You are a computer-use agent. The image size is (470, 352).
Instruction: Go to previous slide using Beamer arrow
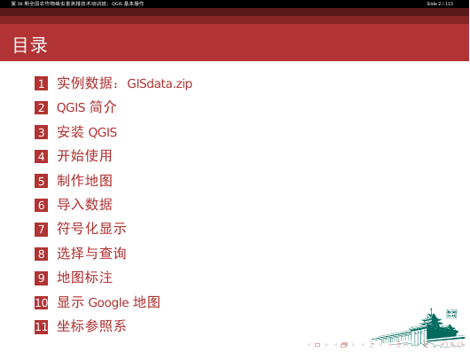coord(309,345)
